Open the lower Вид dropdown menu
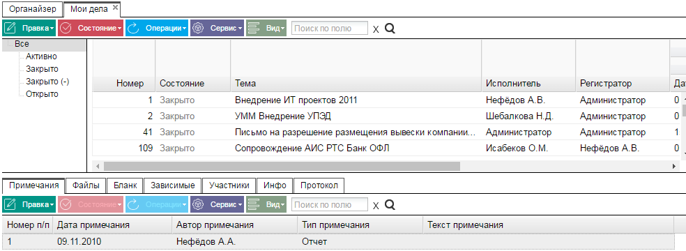The width and height of the screenshot is (686, 251). pyautogui.click(x=266, y=205)
